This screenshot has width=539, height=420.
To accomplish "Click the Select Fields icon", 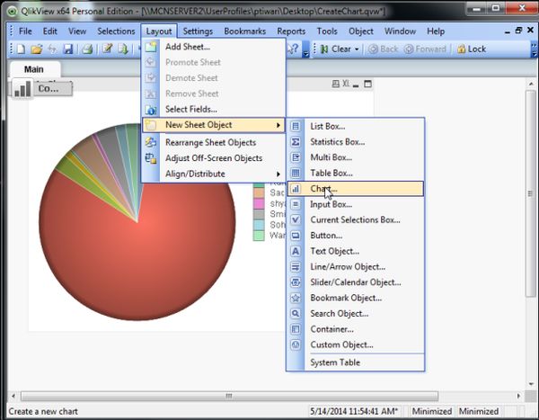I will 151,110.
